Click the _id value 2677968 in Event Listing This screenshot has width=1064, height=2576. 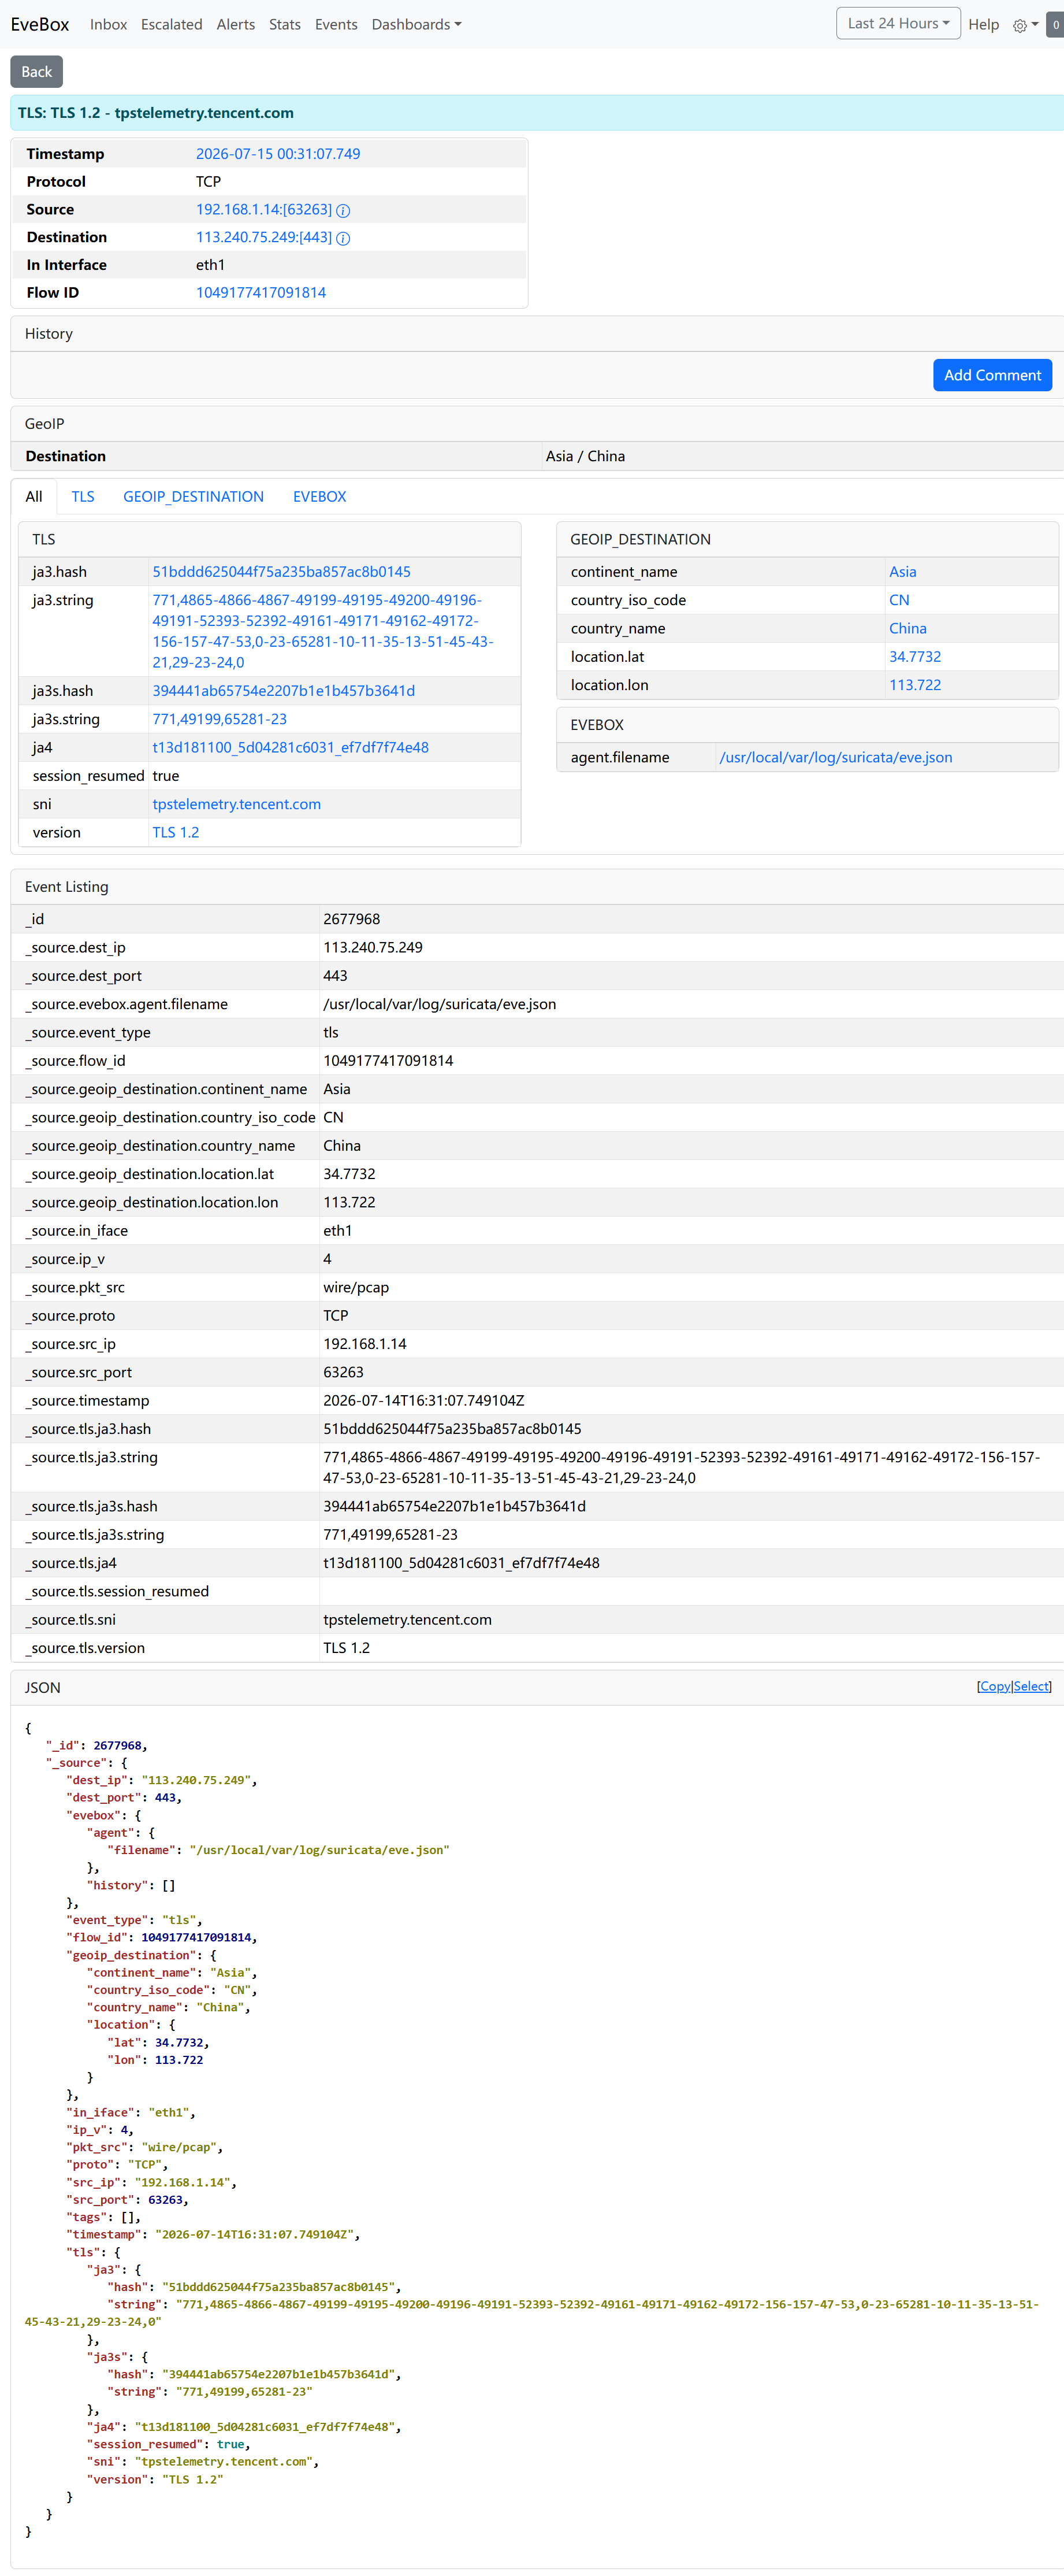tap(351, 919)
